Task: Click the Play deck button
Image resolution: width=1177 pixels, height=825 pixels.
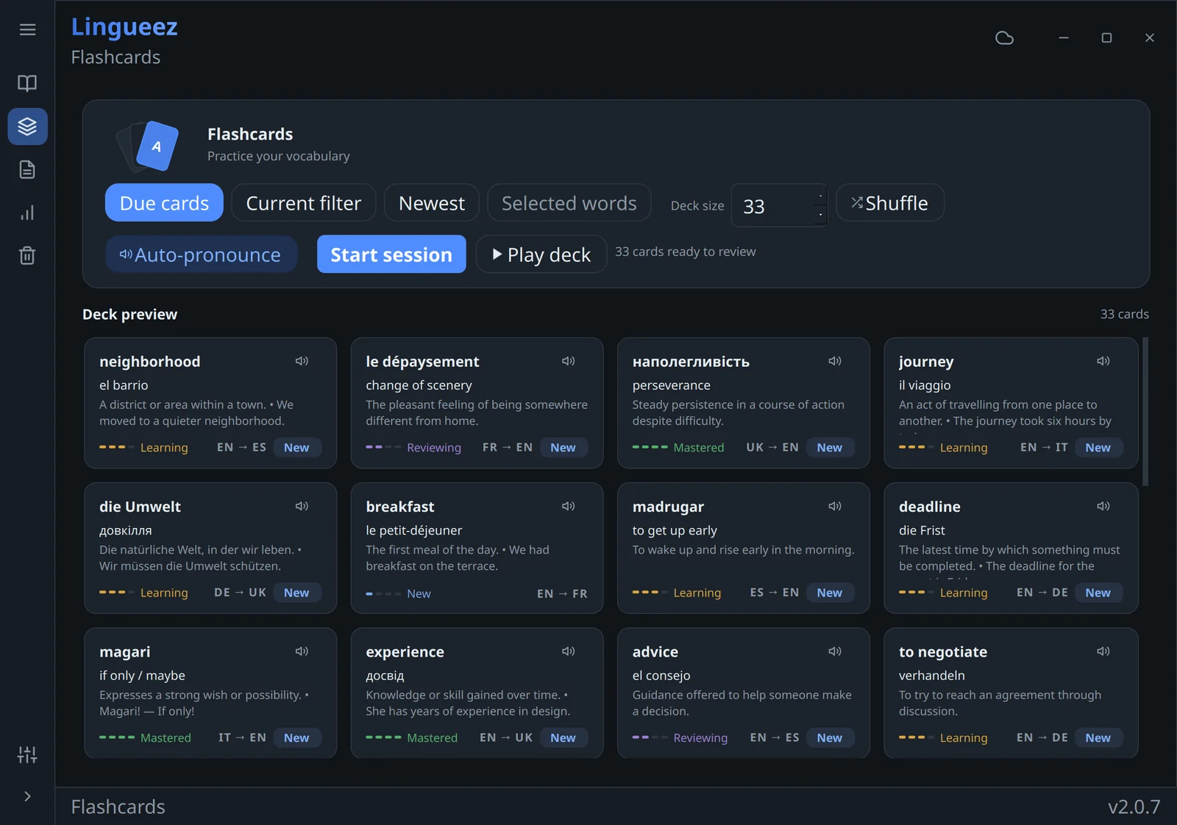Action: (541, 254)
